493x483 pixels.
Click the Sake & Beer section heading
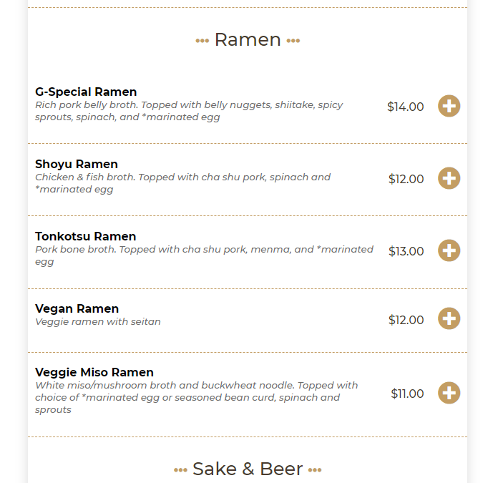(x=248, y=469)
